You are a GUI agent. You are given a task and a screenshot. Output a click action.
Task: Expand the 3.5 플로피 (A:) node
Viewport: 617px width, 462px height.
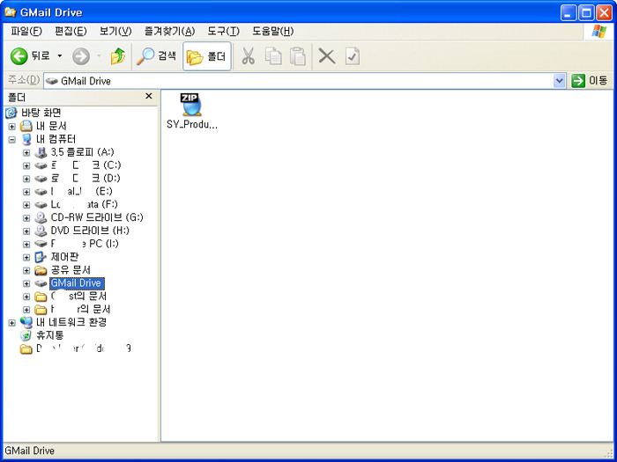click(x=26, y=152)
